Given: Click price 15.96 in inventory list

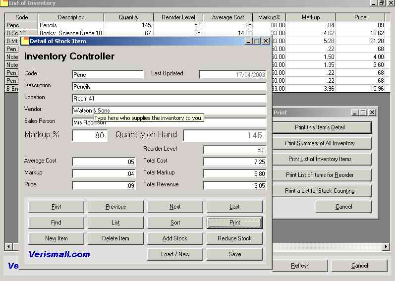Looking at the screenshot, I should point(360,88).
